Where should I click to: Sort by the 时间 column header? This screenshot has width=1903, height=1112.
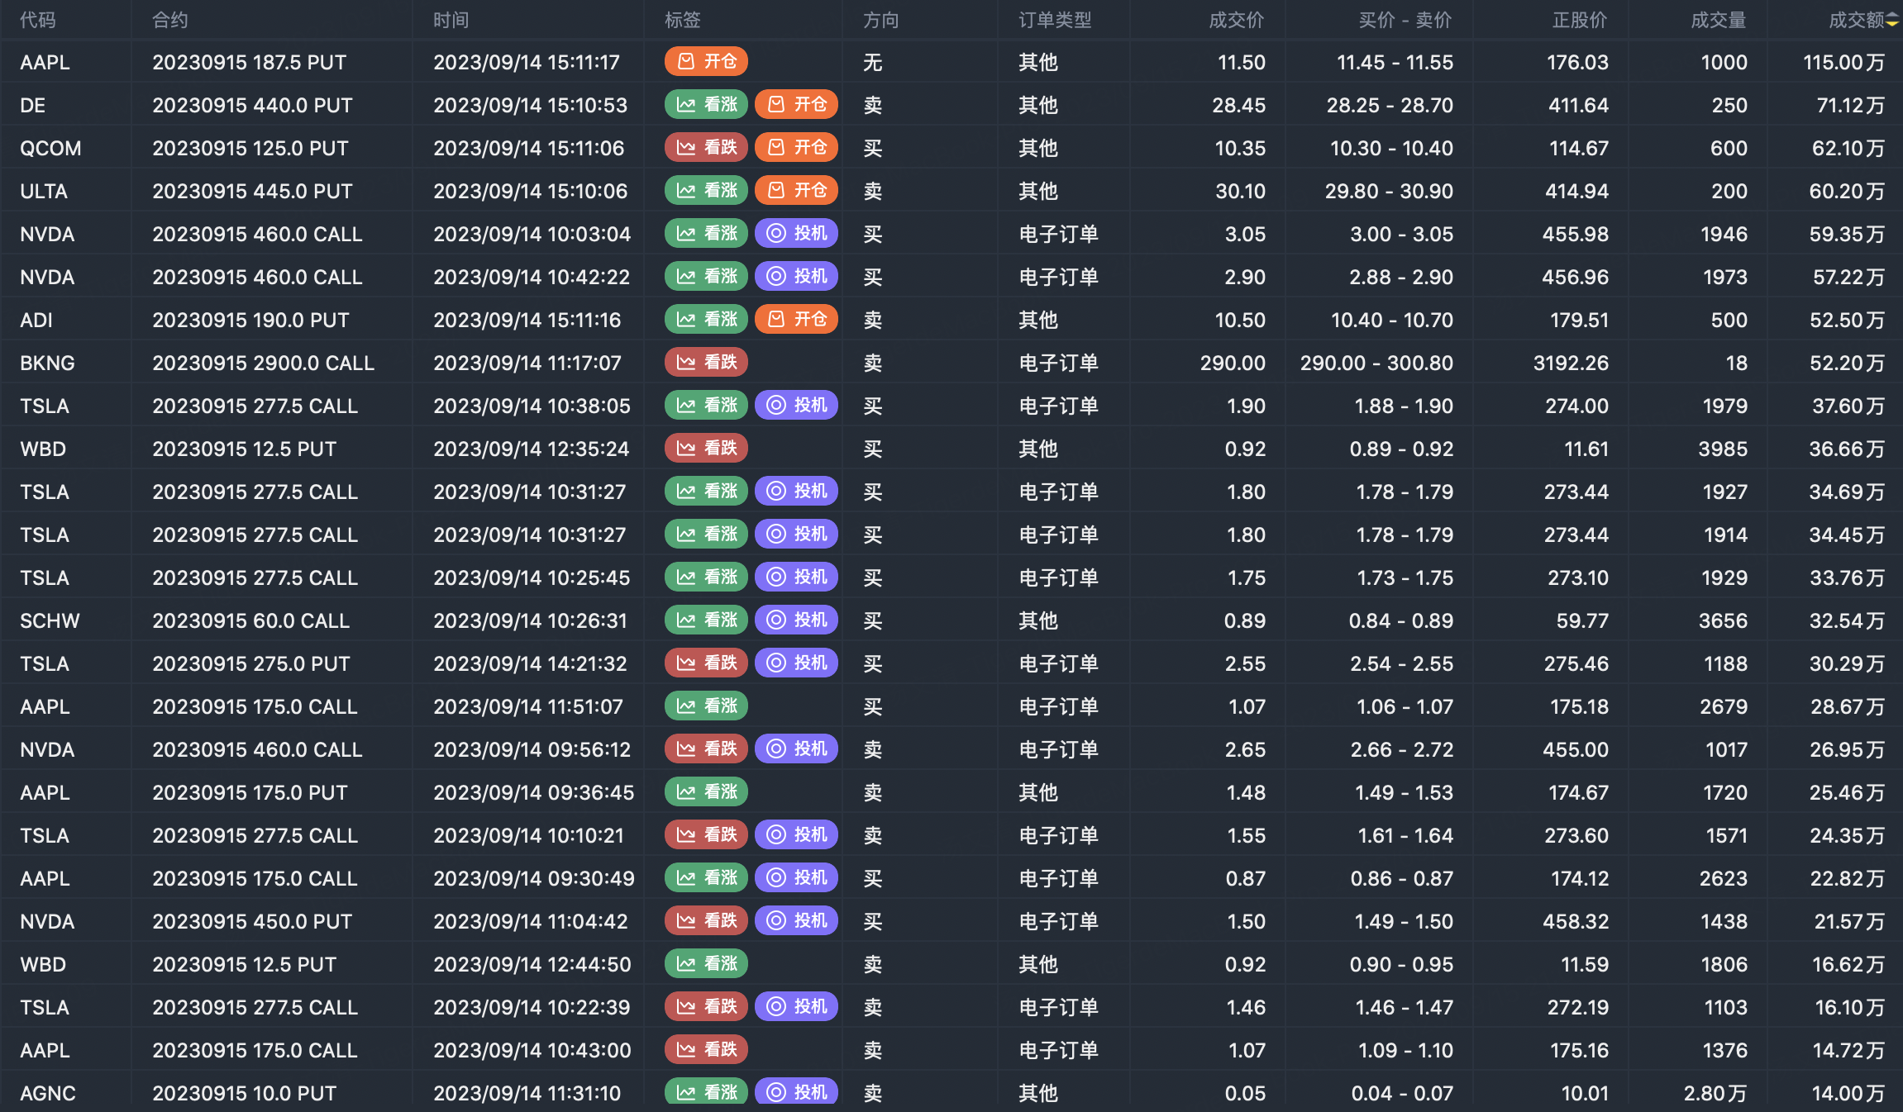coord(451,20)
